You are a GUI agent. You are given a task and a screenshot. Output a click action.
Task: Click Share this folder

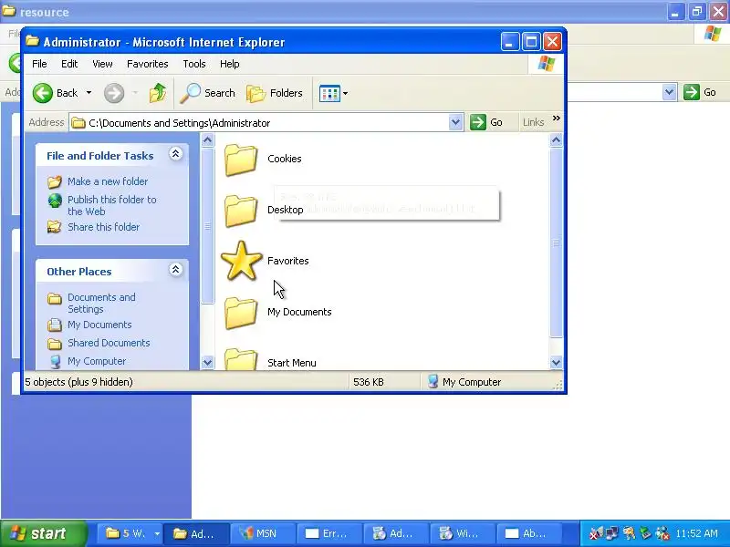(103, 227)
